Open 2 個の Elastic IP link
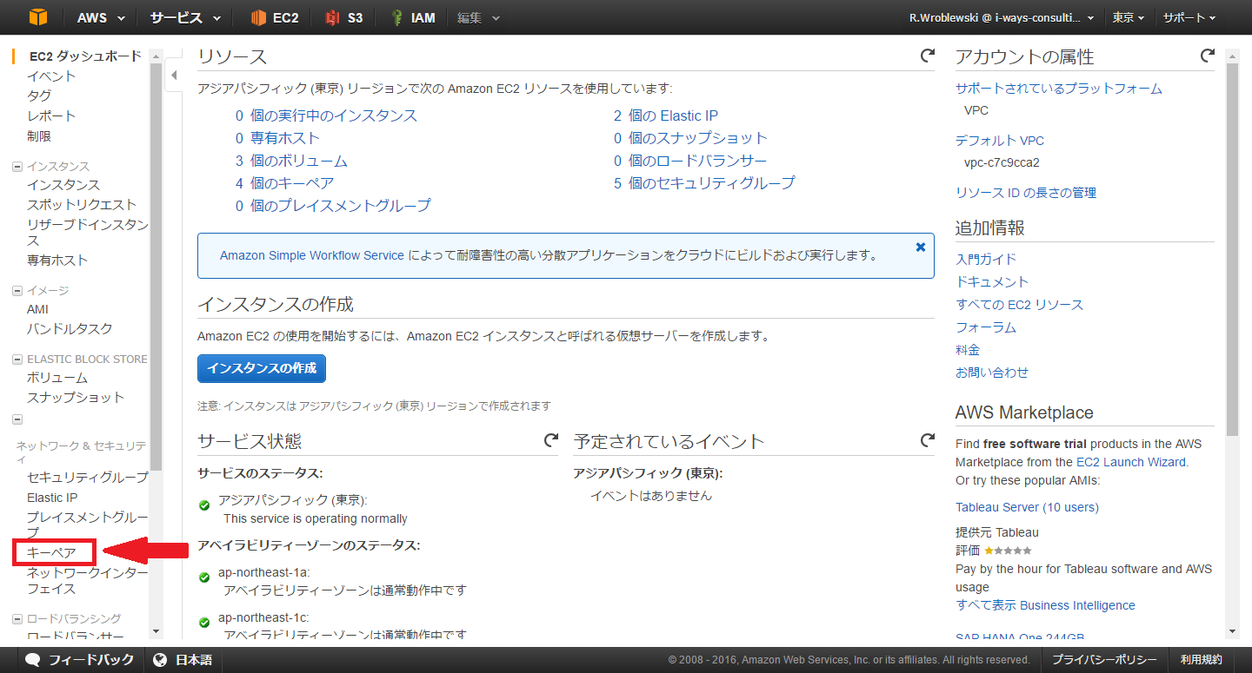 [x=666, y=115]
